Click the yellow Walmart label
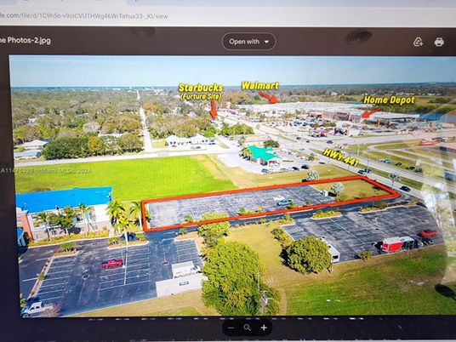 [x=260, y=85]
